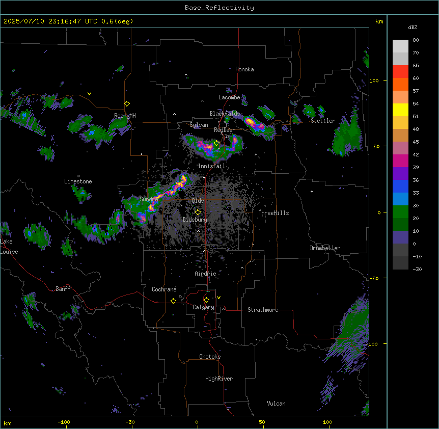Screen dimensions: 439x429
Task: Select the Drumheller label
Action: 325,248
